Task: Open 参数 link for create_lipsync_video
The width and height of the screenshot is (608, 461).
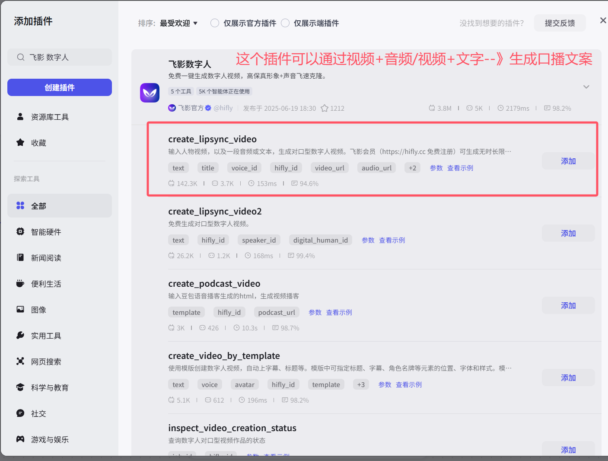Action: pyautogui.click(x=436, y=168)
